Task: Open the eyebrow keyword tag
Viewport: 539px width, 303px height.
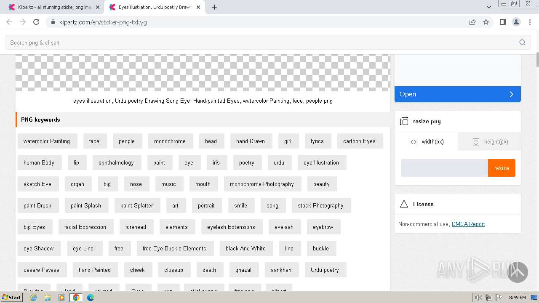Action: pyautogui.click(x=323, y=227)
